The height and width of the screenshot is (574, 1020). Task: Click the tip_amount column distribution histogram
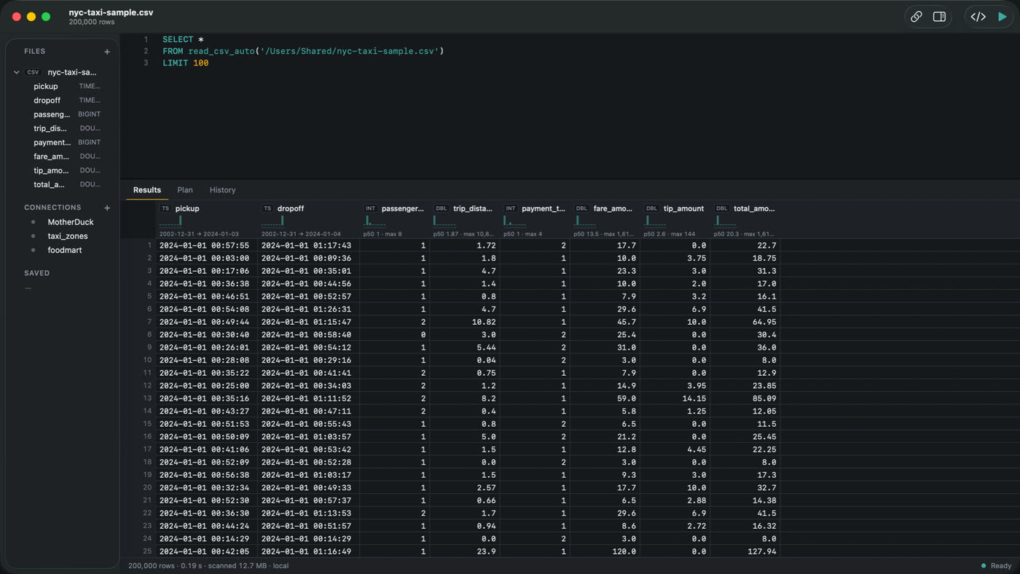(654, 221)
